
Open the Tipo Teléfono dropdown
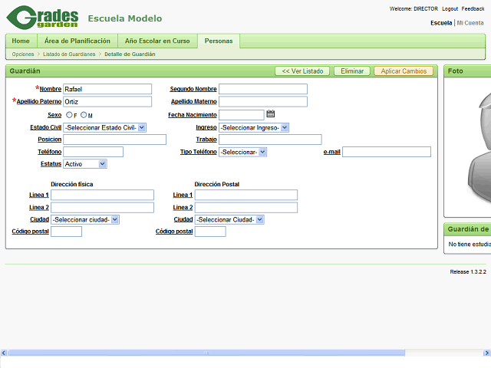pyautogui.click(x=242, y=152)
